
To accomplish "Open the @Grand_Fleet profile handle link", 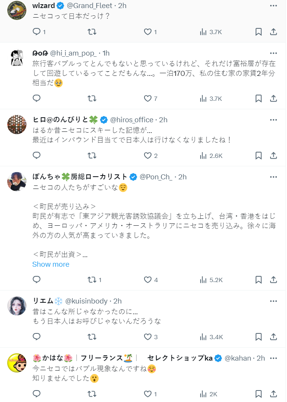I will (89, 6).
